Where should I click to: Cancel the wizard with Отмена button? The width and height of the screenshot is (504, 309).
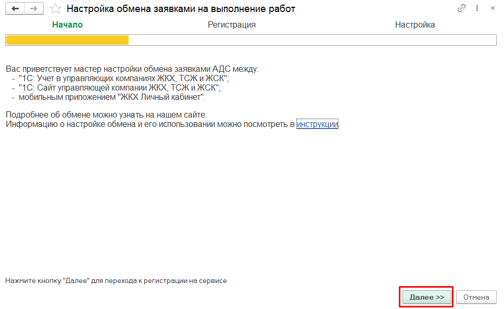click(476, 297)
